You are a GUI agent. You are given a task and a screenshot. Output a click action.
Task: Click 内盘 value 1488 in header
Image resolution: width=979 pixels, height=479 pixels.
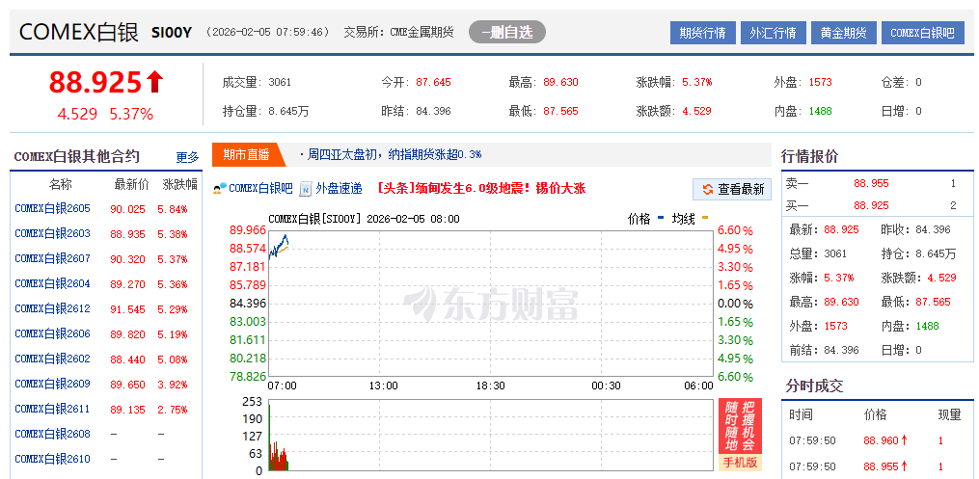point(821,111)
